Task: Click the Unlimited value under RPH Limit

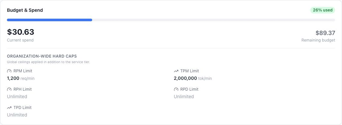Action: (17, 97)
